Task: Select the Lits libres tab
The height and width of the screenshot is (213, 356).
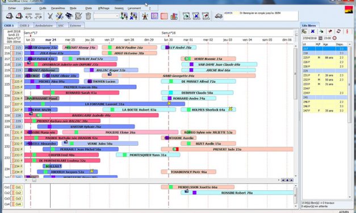Action: coord(309,25)
